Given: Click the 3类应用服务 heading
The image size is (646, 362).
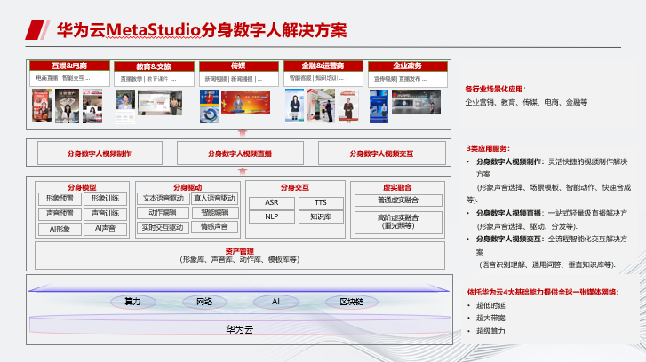Looking at the screenshot, I should (x=488, y=148).
